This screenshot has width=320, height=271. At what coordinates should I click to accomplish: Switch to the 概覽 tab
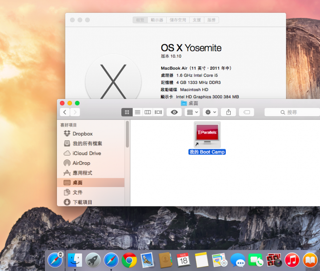140,20
